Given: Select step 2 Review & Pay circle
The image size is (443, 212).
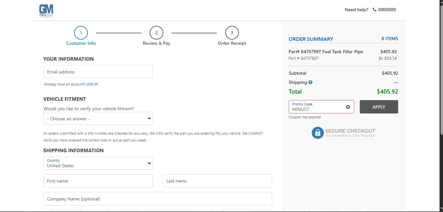Looking at the screenshot, I should click(x=157, y=33).
